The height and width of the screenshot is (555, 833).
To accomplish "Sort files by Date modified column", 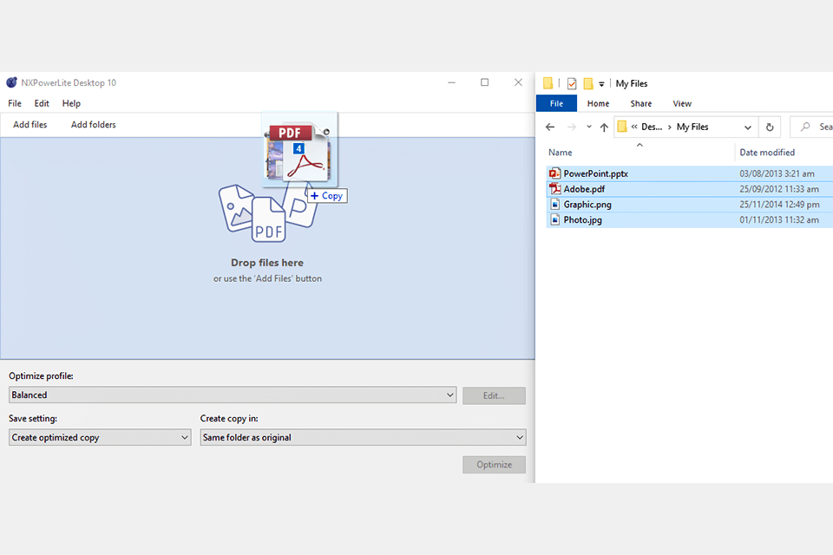I will click(x=767, y=153).
